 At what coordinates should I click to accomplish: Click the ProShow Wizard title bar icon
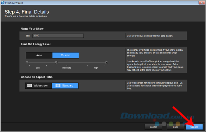[3, 3]
